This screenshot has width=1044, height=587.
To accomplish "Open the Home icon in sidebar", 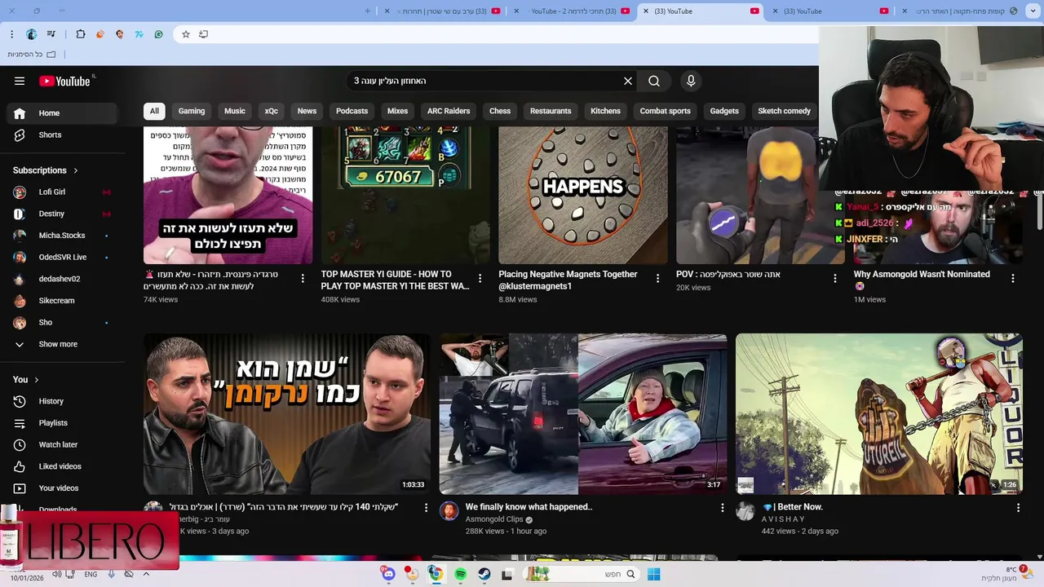I will coord(20,113).
